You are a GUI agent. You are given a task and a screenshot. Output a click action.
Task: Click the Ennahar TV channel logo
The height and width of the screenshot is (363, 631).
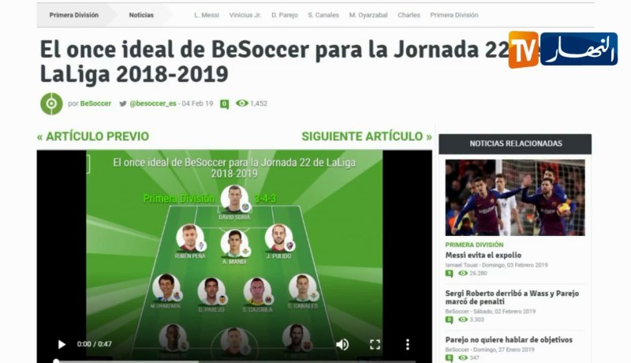point(563,50)
